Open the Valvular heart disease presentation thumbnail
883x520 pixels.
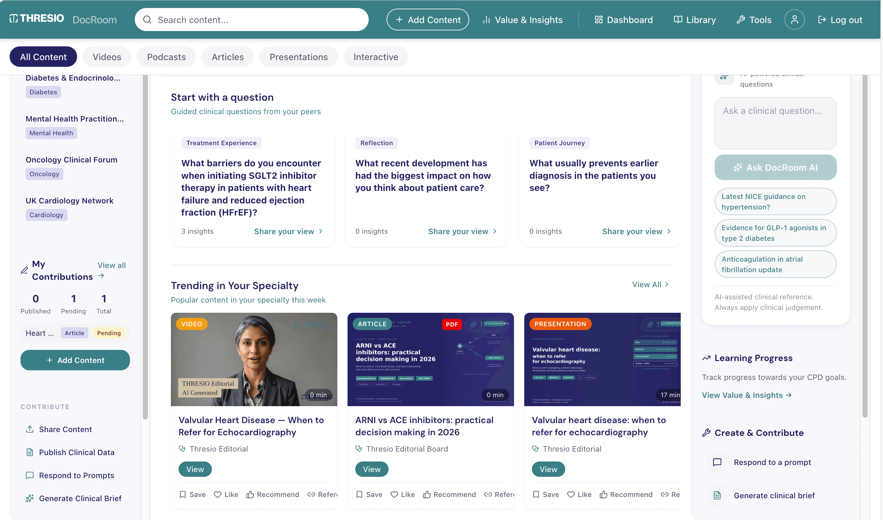[602, 359]
